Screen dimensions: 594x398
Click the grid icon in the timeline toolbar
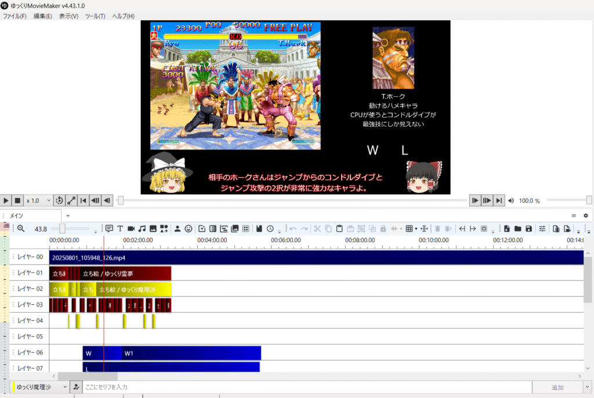(x=409, y=228)
